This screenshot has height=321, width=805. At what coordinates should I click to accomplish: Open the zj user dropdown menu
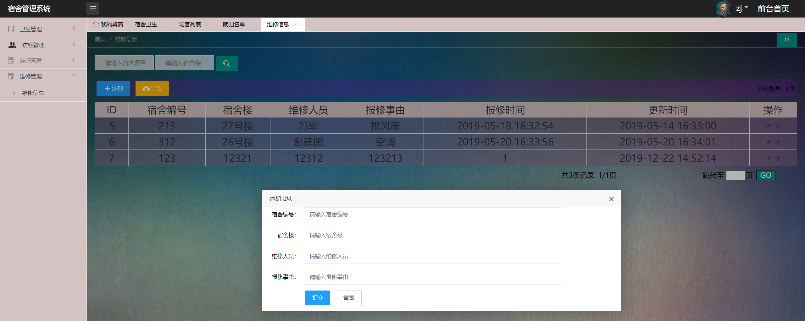point(741,8)
